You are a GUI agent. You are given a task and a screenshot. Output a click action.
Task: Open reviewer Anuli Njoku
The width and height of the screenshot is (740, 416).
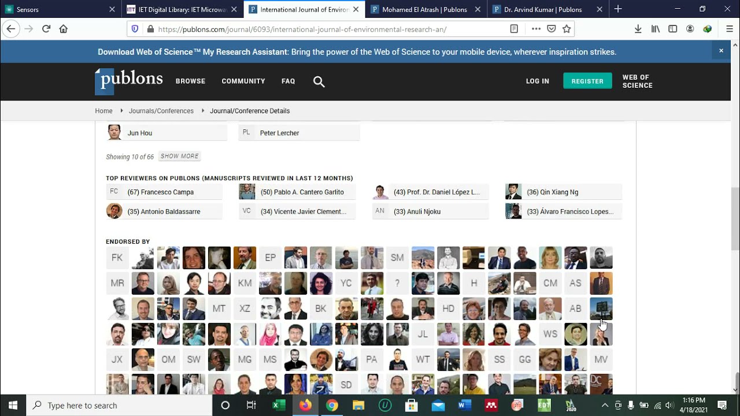click(x=431, y=211)
